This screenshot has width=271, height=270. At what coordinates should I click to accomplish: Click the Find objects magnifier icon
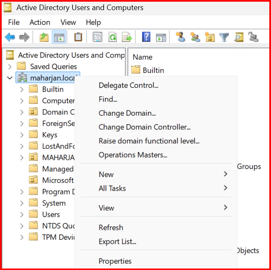[x=239, y=37]
